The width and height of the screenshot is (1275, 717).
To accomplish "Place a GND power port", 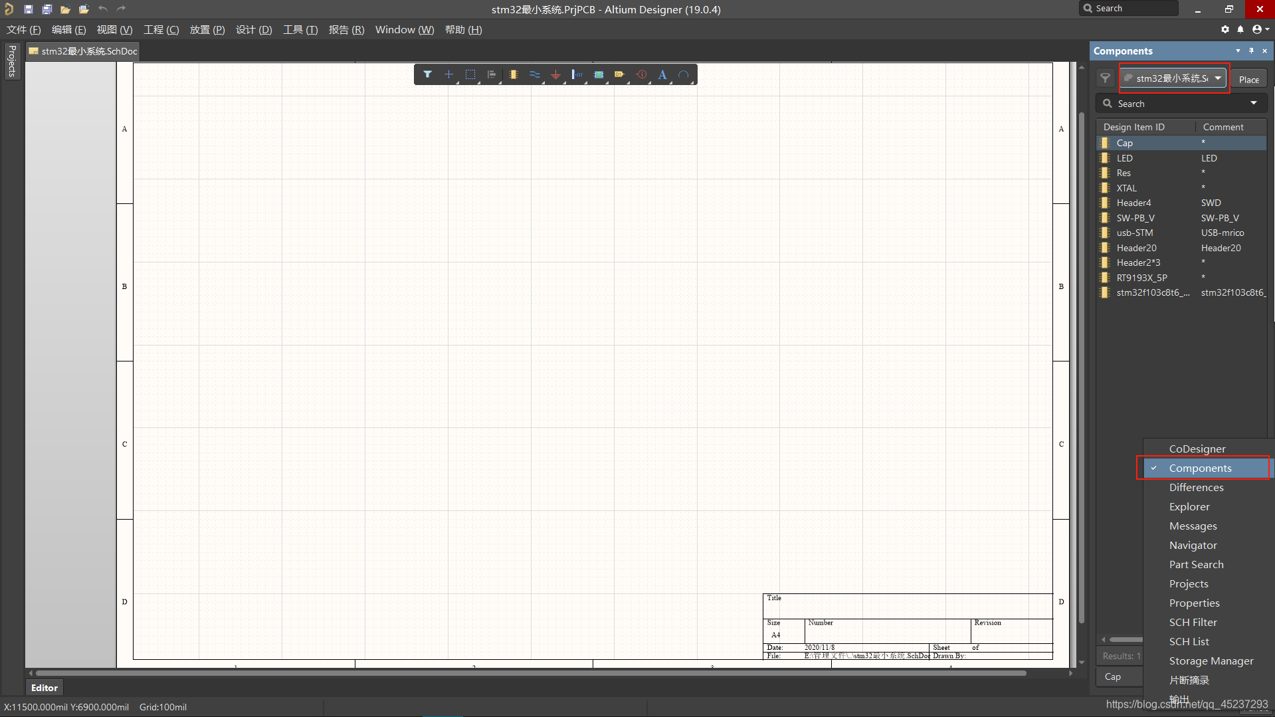I will tap(556, 74).
